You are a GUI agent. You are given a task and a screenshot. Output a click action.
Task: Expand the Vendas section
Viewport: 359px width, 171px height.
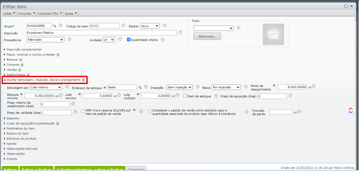(x=12, y=70)
